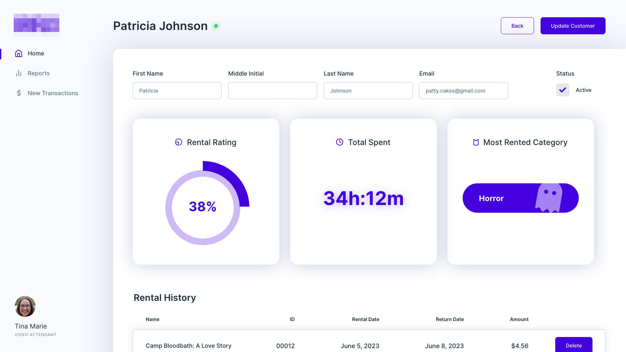Click the Rental Rating card header icon
Screen dimensions: 626x352
[x=178, y=142]
